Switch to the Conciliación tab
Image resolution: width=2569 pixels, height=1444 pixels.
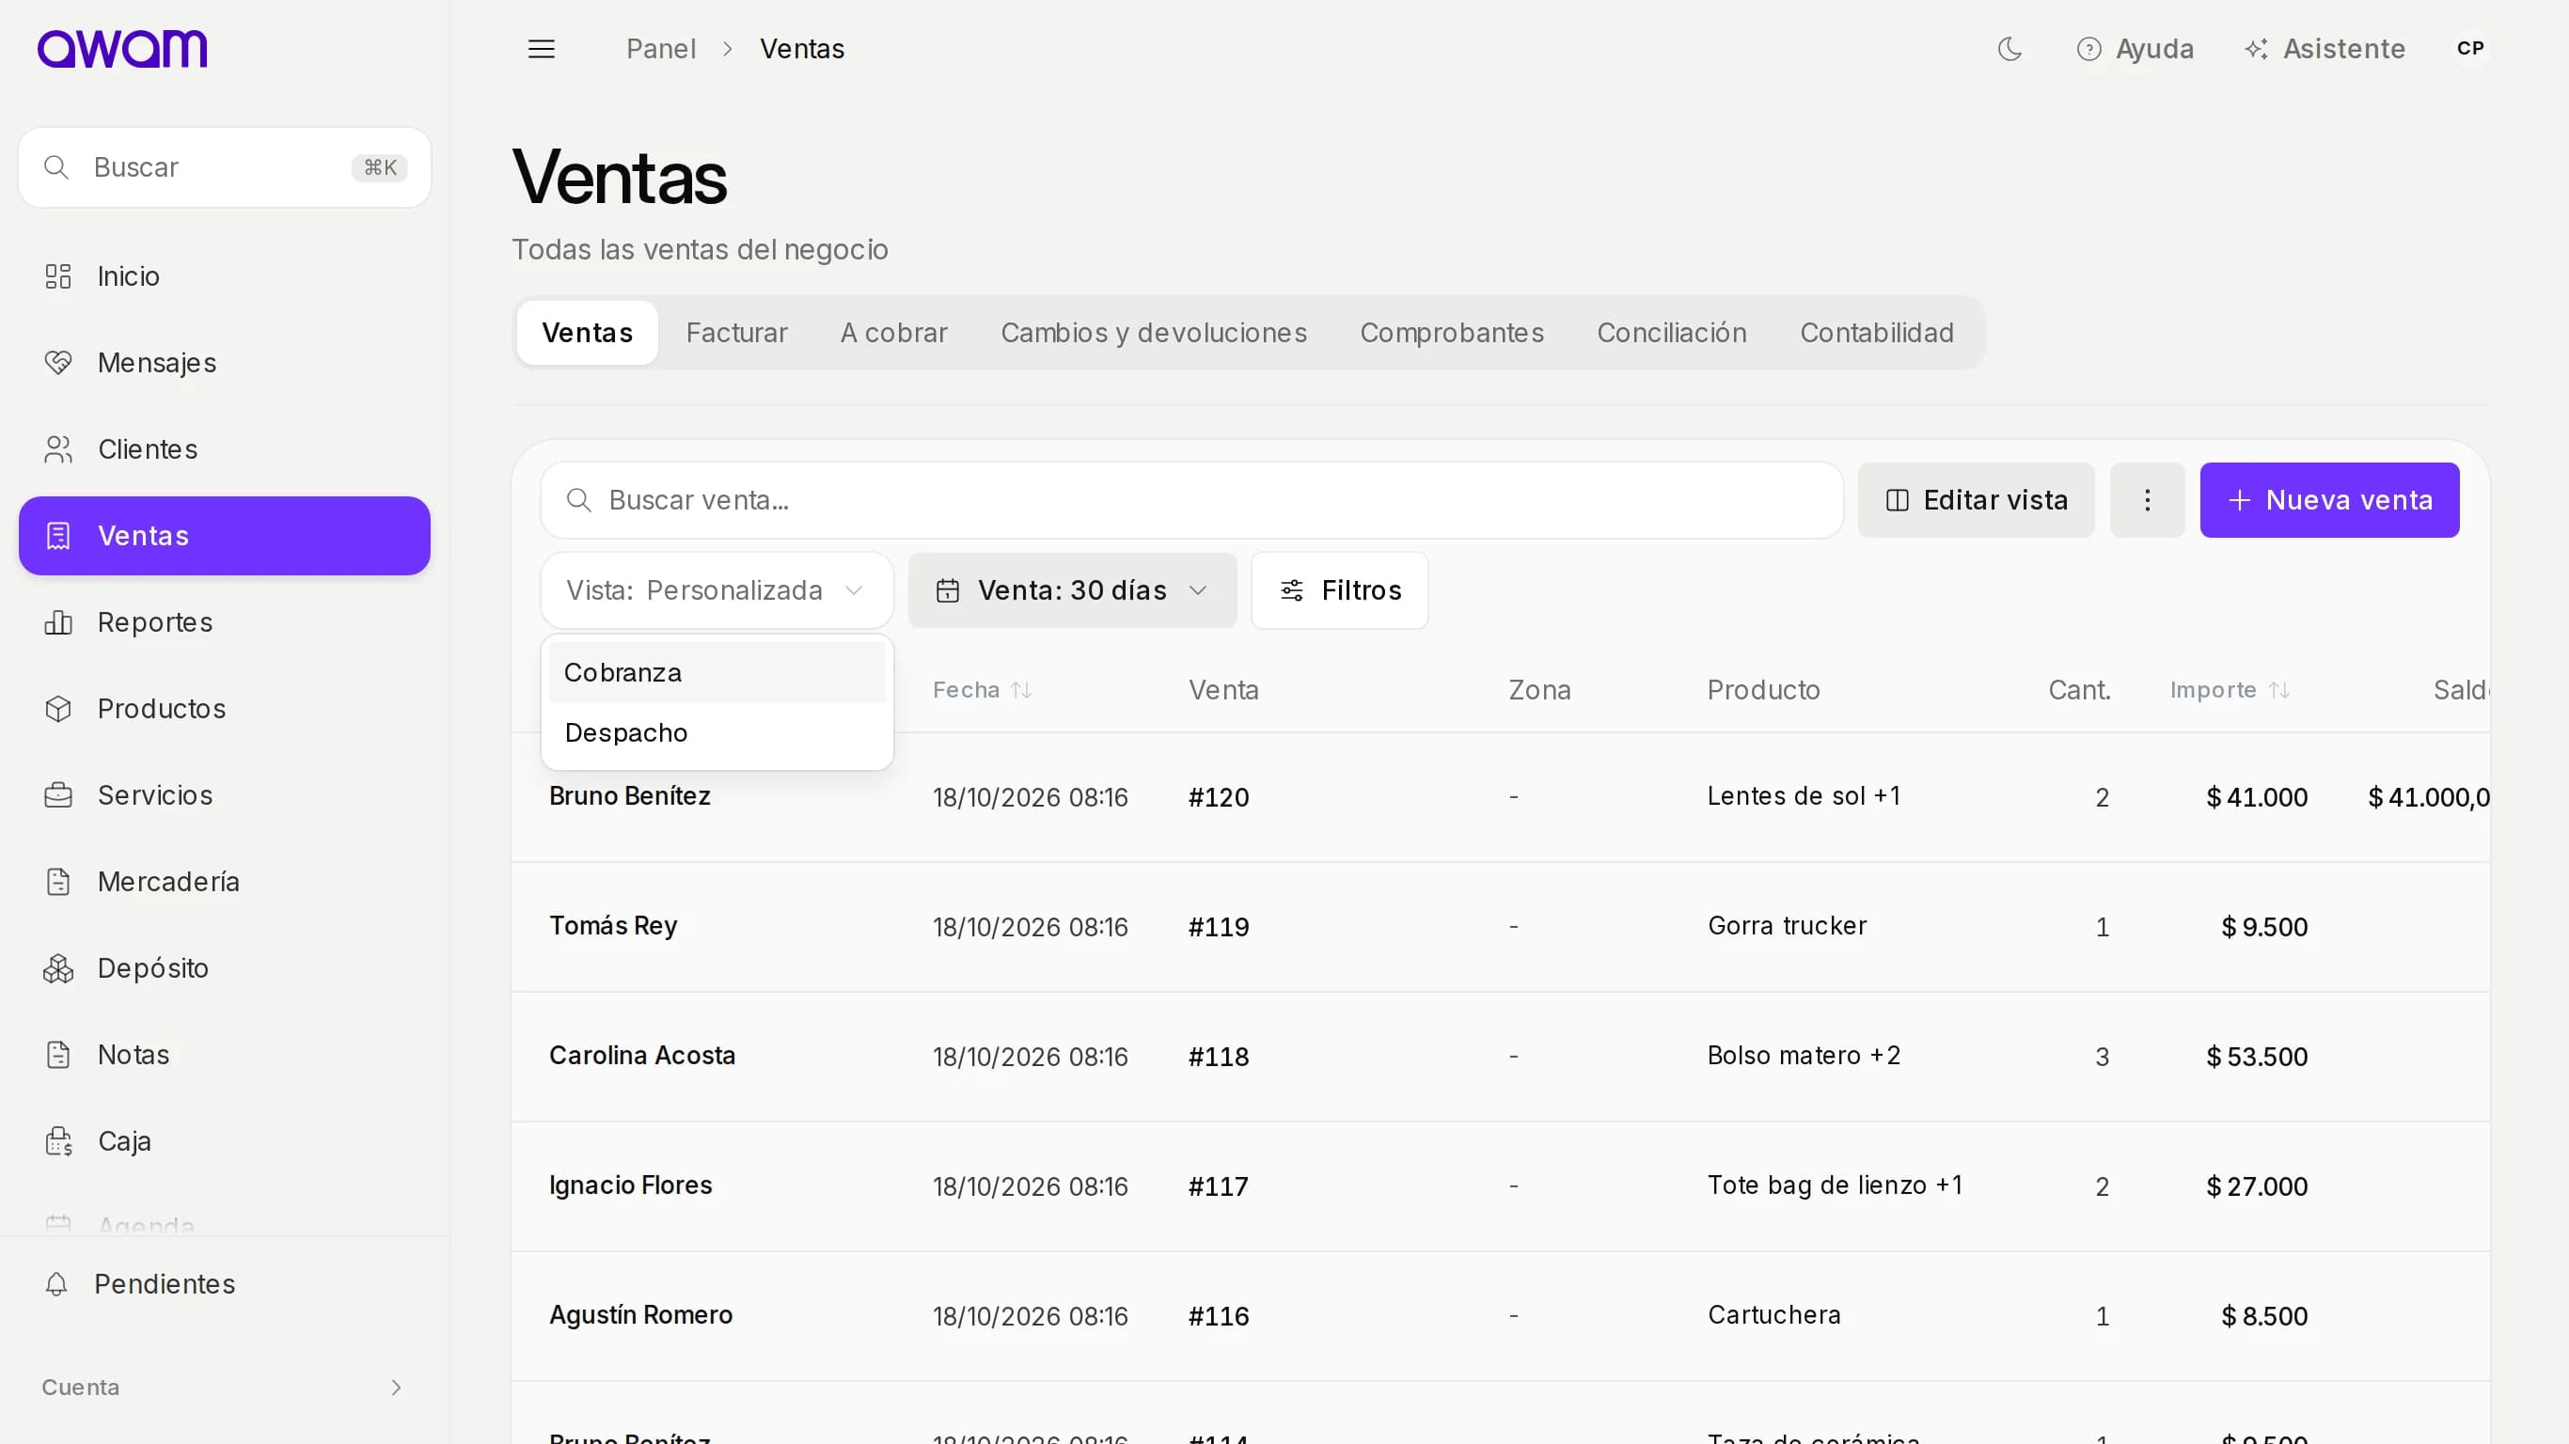pos(1671,333)
